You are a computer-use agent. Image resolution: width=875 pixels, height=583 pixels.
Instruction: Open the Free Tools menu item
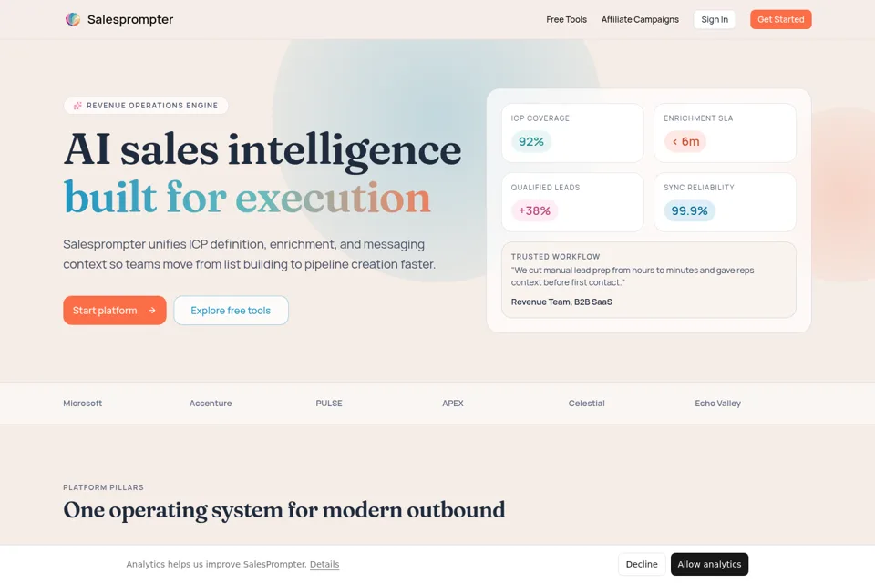[566, 19]
